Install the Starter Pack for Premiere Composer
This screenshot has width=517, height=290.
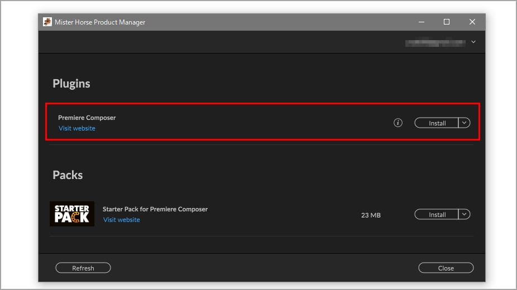[x=437, y=214]
